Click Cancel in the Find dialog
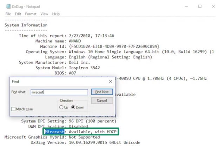The height and width of the screenshot is (154, 219). pyautogui.click(x=102, y=100)
